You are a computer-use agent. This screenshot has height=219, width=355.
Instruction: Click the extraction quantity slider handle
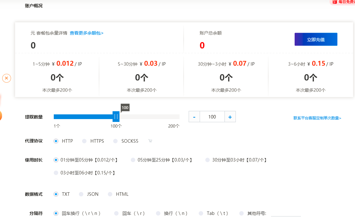pos(115,117)
